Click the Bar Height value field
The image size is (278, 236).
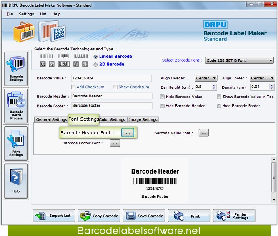(203, 87)
